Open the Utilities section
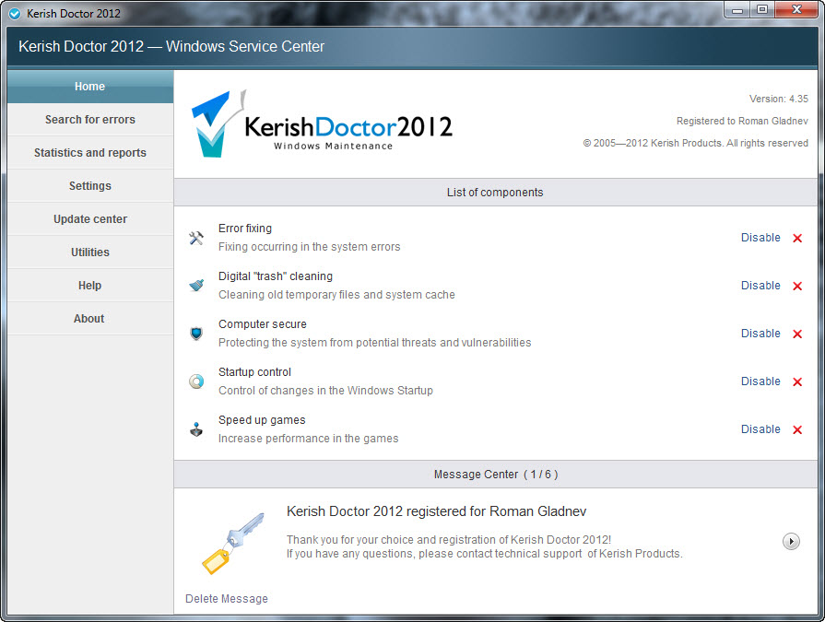This screenshot has height=622, width=825. [90, 252]
